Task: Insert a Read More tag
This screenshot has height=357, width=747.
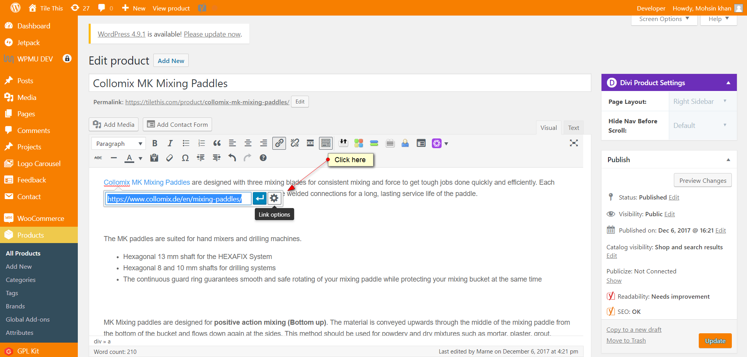Action: [x=310, y=143]
